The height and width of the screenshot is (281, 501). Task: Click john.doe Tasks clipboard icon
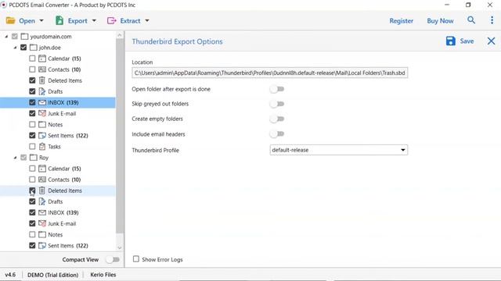[42, 147]
